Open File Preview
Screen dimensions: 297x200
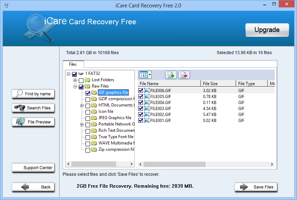pyautogui.click(x=33, y=122)
